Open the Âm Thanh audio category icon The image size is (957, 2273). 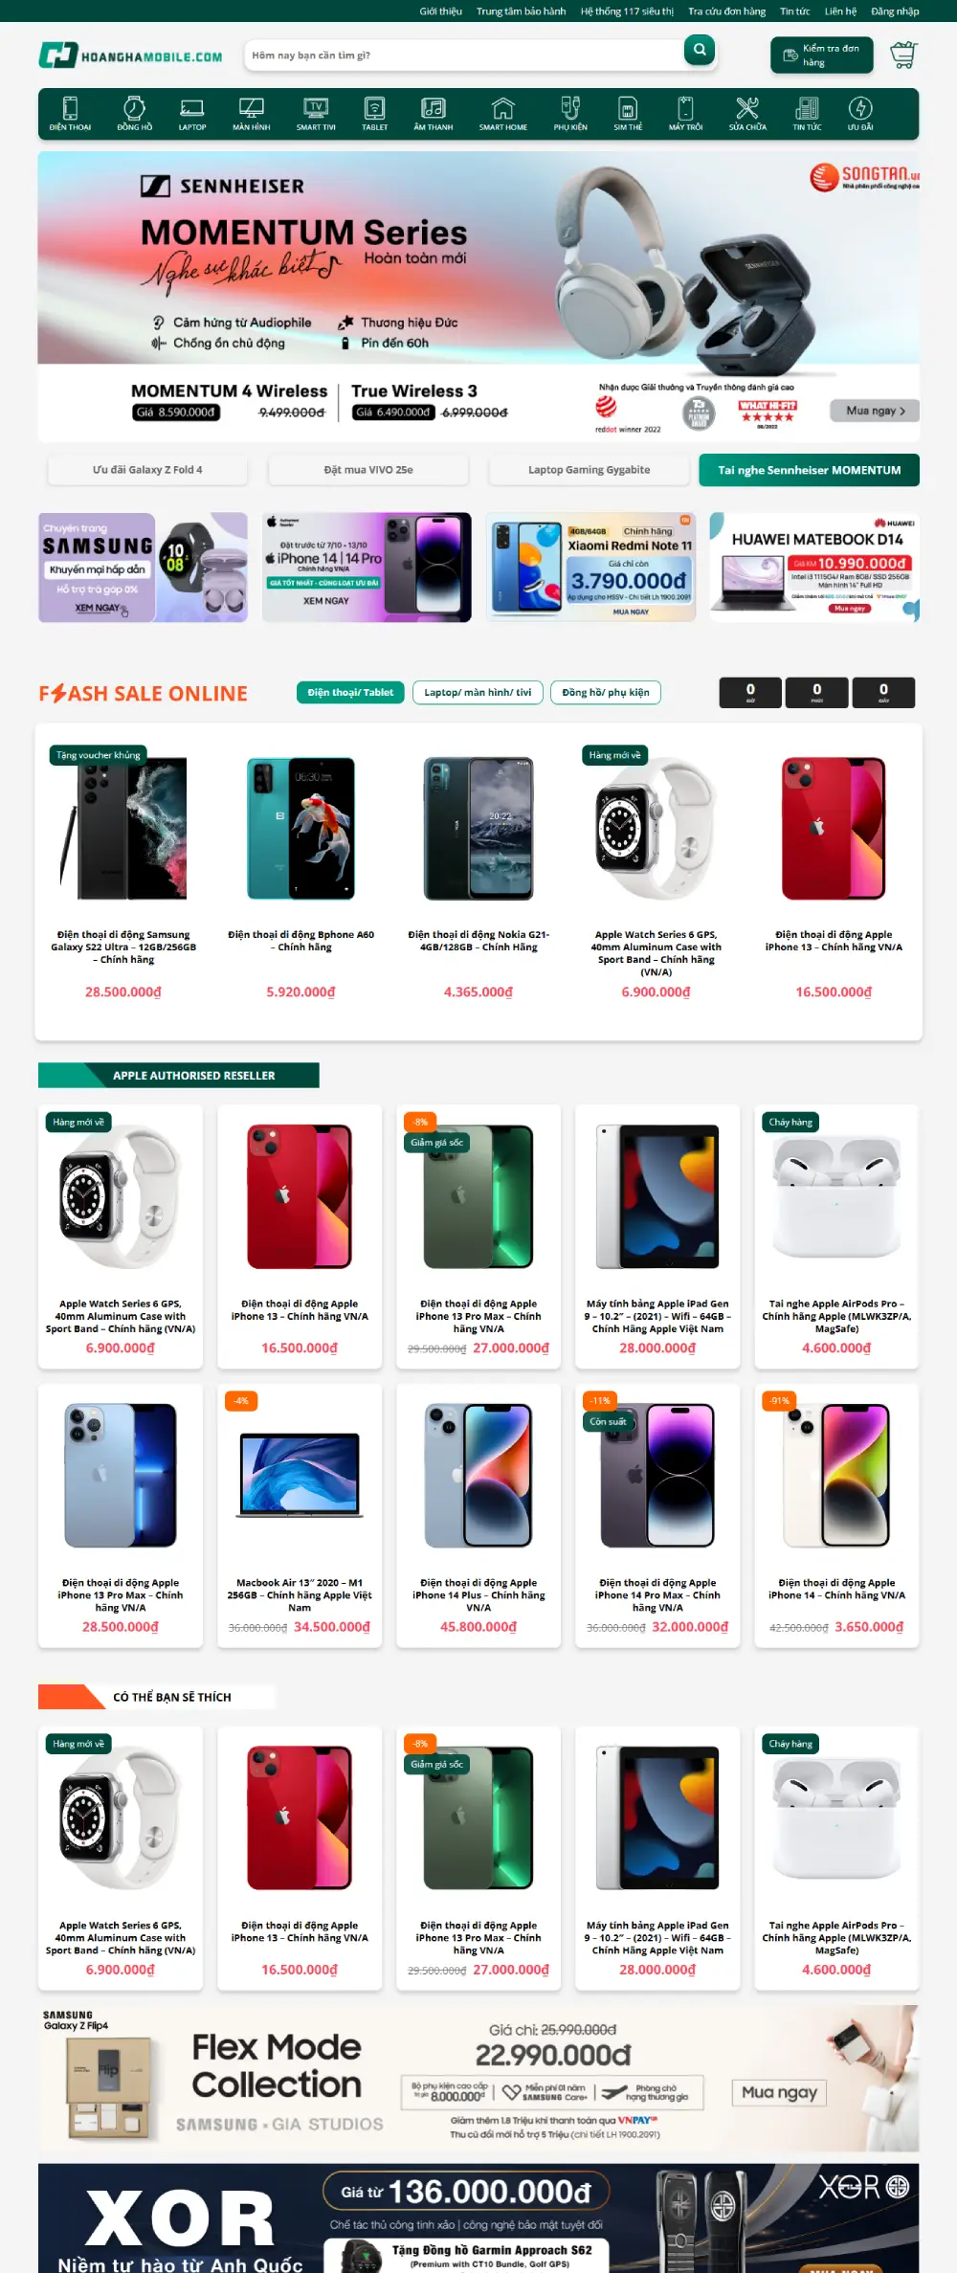[434, 114]
